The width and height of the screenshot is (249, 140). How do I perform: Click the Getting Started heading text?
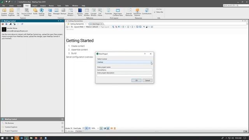(80, 40)
